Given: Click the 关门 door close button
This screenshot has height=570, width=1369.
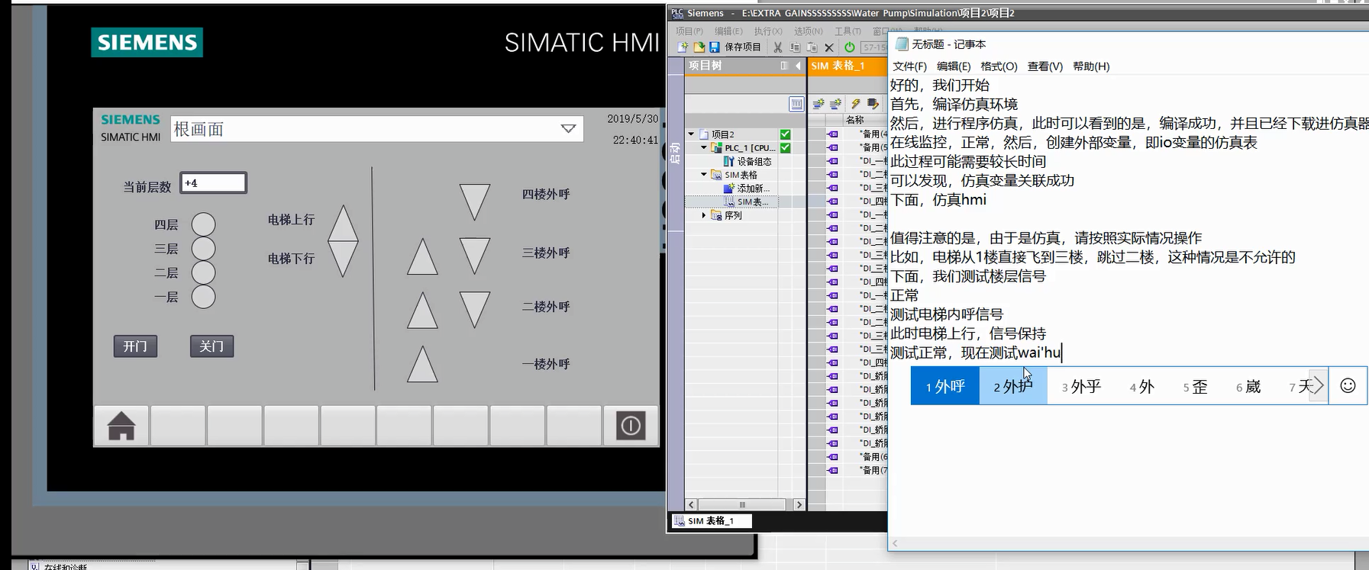Looking at the screenshot, I should point(211,346).
